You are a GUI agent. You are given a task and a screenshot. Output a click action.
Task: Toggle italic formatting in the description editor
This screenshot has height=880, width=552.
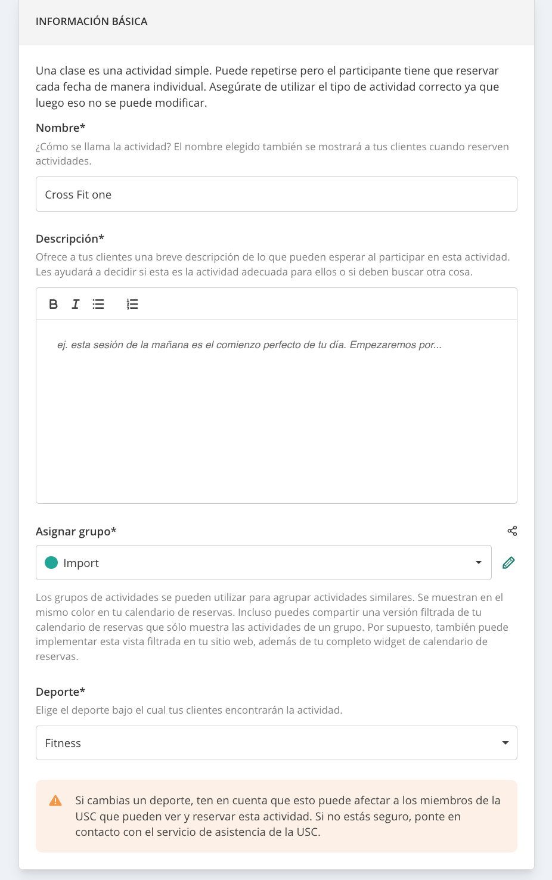pos(76,304)
